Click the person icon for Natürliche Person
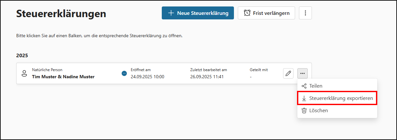The height and width of the screenshot is (140, 397). pyautogui.click(x=24, y=73)
